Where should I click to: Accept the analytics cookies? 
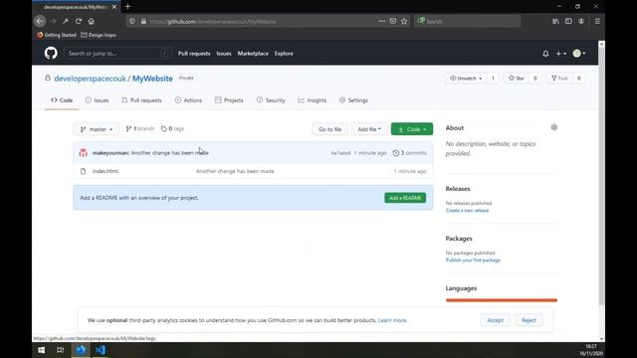pyautogui.click(x=496, y=320)
